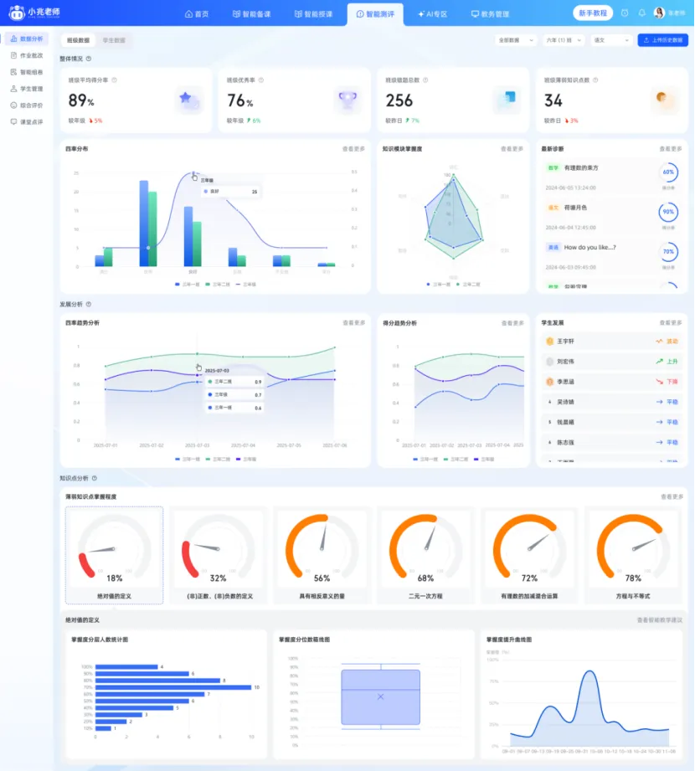Viewport: 695px width, 771px height.
Task: Open the 荷塘月色 diagnosis entry
Action: tap(611, 217)
